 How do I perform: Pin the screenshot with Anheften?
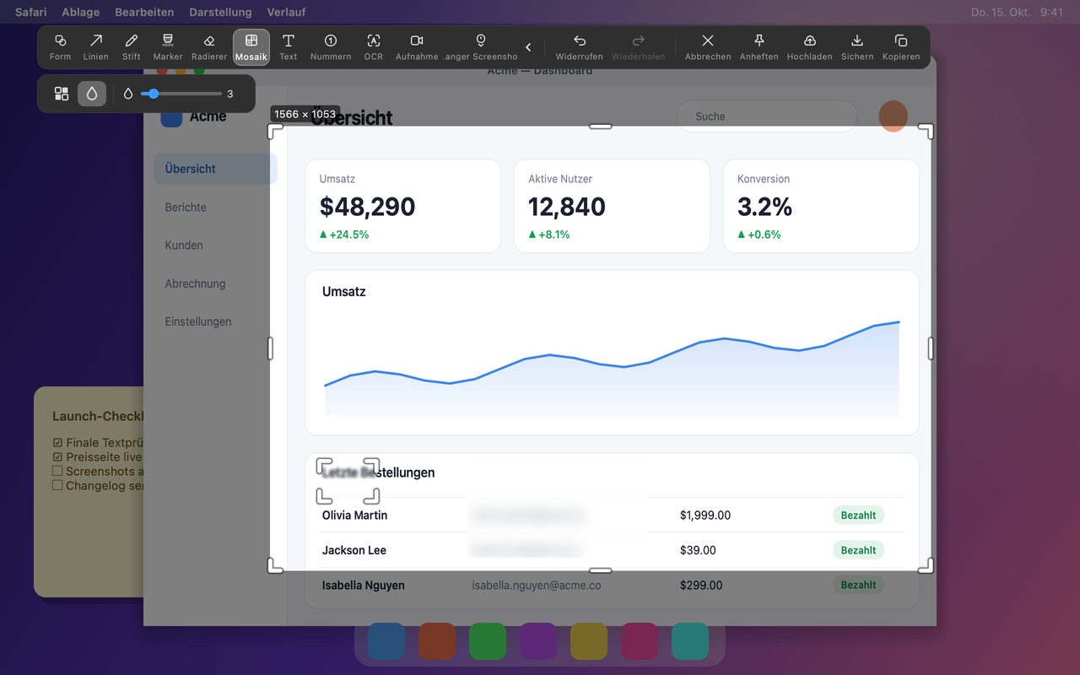click(x=759, y=47)
